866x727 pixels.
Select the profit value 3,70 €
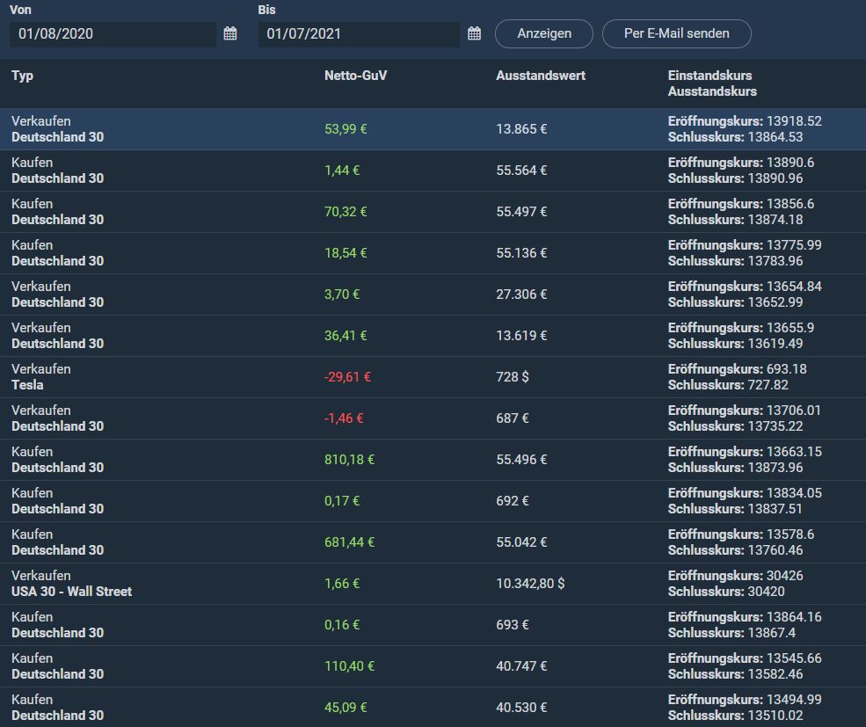pyautogui.click(x=342, y=294)
